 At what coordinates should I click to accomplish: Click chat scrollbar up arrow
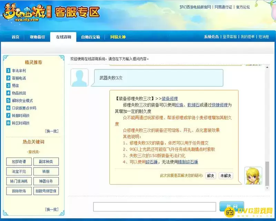tap(267, 67)
